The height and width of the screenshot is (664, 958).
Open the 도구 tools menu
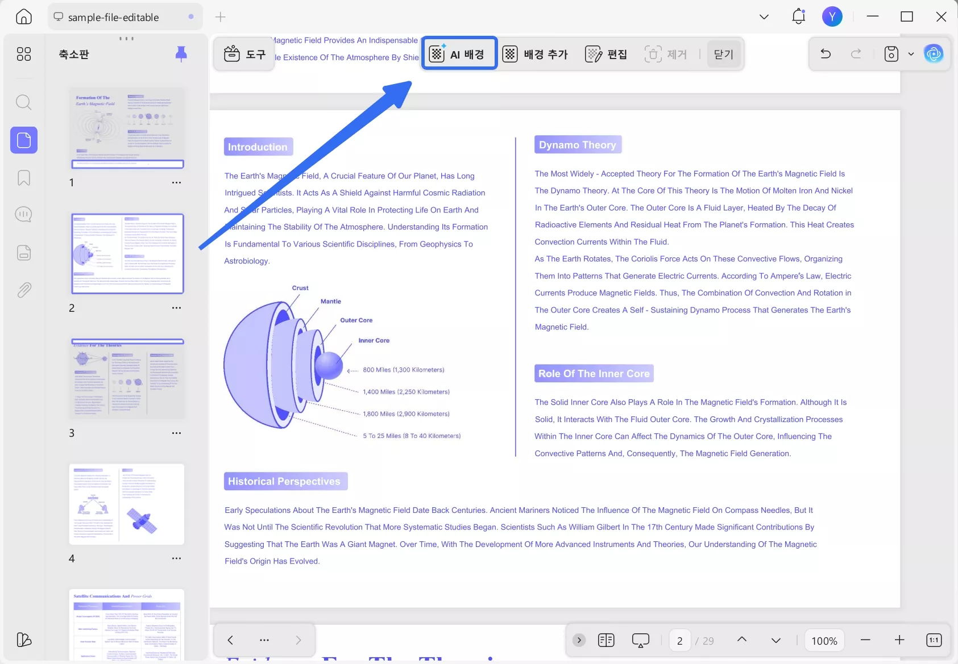pyautogui.click(x=244, y=54)
